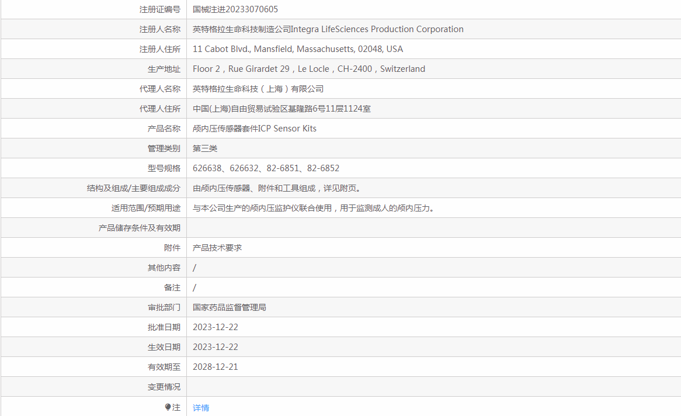Select the production address Floor 2, Rue Girardet 29
The width and height of the screenshot is (681, 416).
[309, 69]
